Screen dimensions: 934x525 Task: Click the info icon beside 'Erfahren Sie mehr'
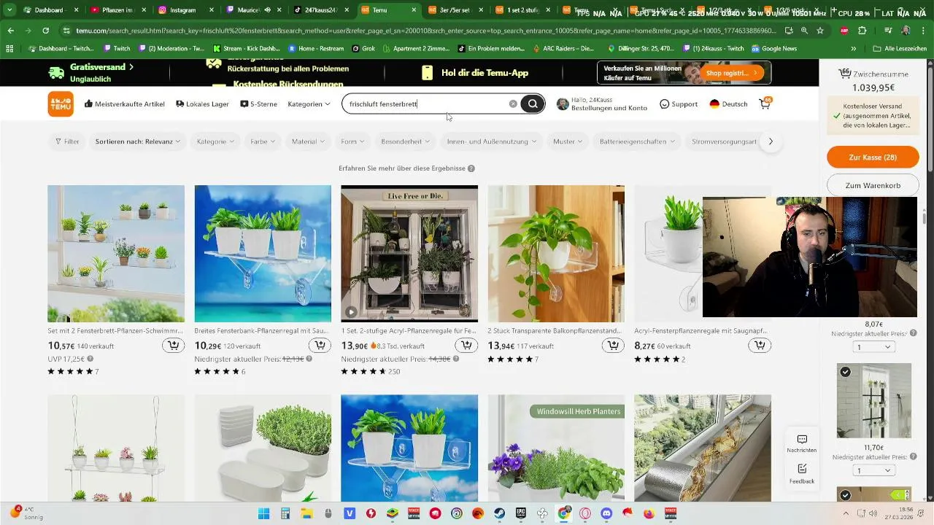pos(471,168)
